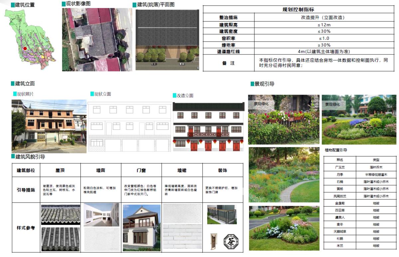Screen dimensions: 399x257
Task: Select the 屋顶 column header cell
Action: [x=60, y=170]
